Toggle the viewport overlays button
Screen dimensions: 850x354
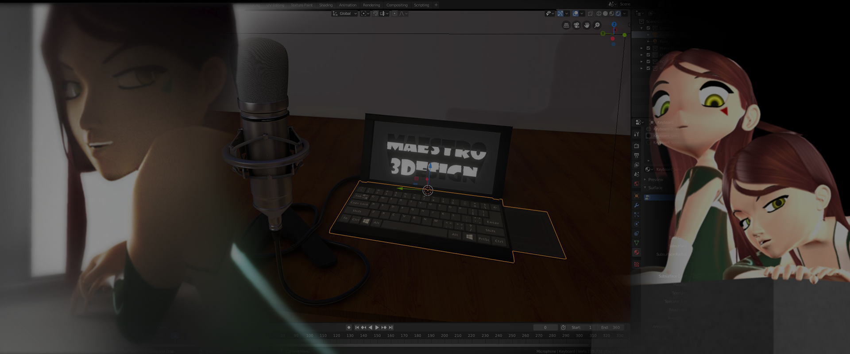tap(576, 14)
